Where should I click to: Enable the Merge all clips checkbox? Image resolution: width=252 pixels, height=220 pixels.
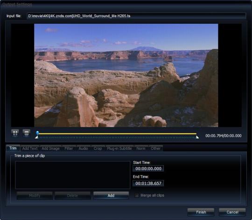pyautogui.click(x=137, y=195)
